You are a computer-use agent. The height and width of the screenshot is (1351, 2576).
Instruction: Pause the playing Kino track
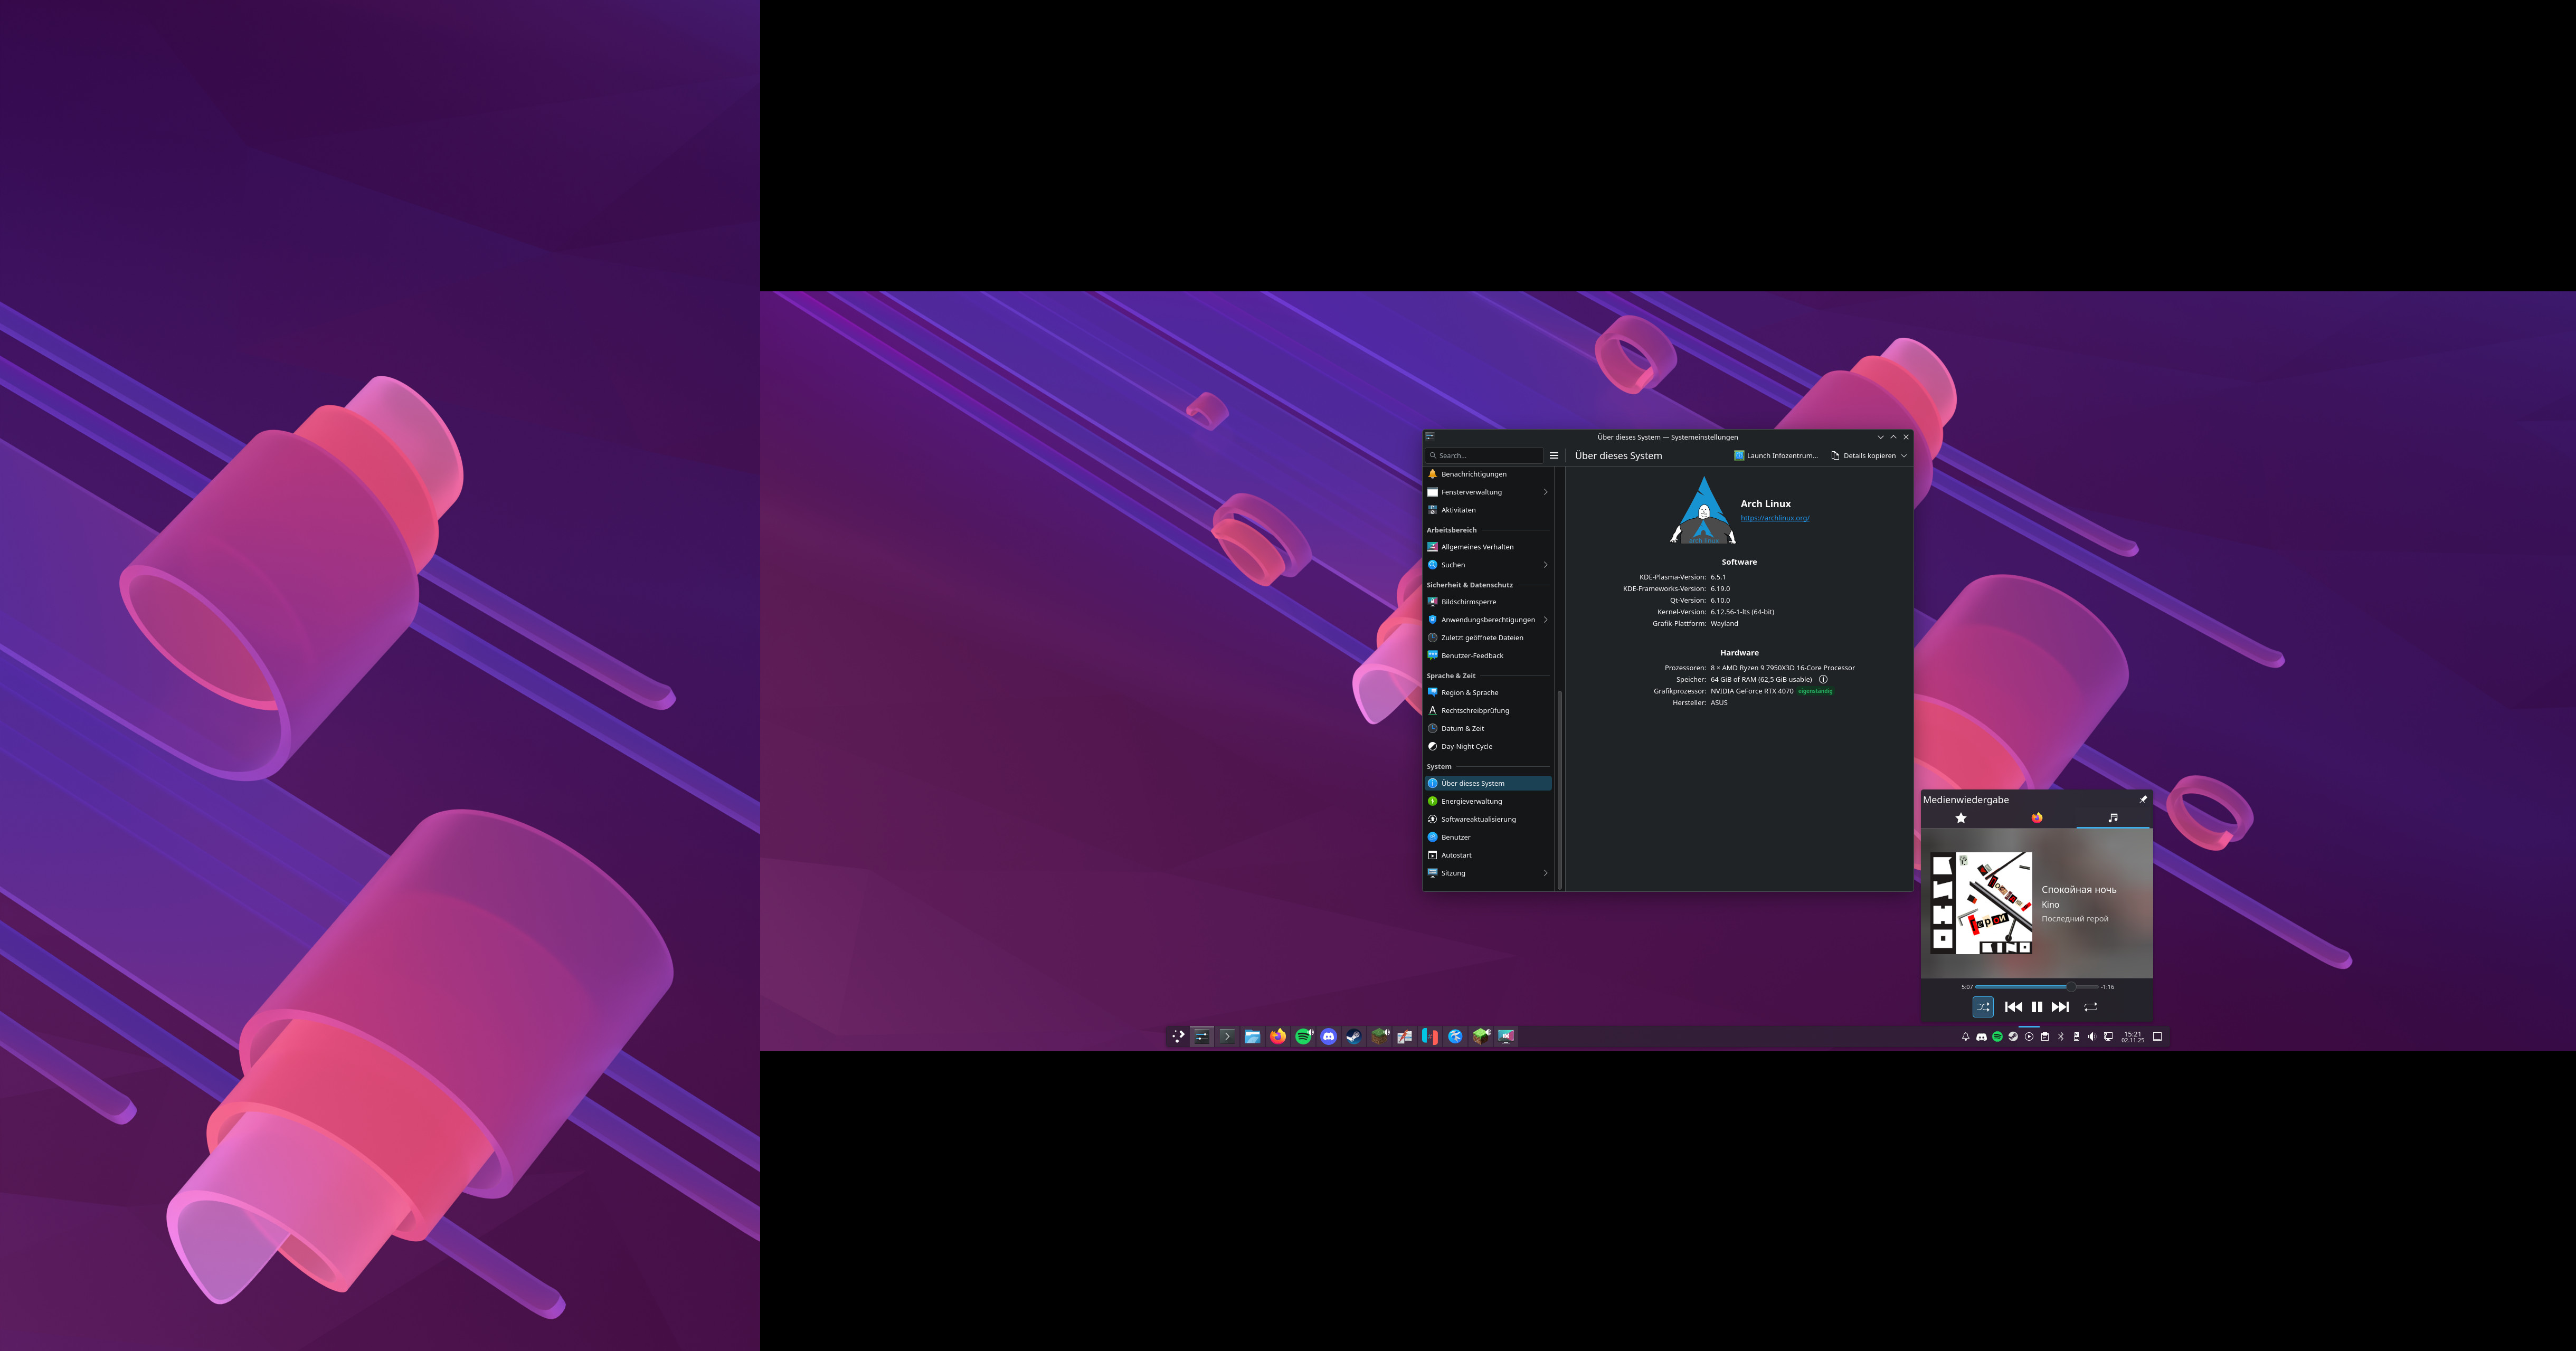[x=2036, y=1007]
